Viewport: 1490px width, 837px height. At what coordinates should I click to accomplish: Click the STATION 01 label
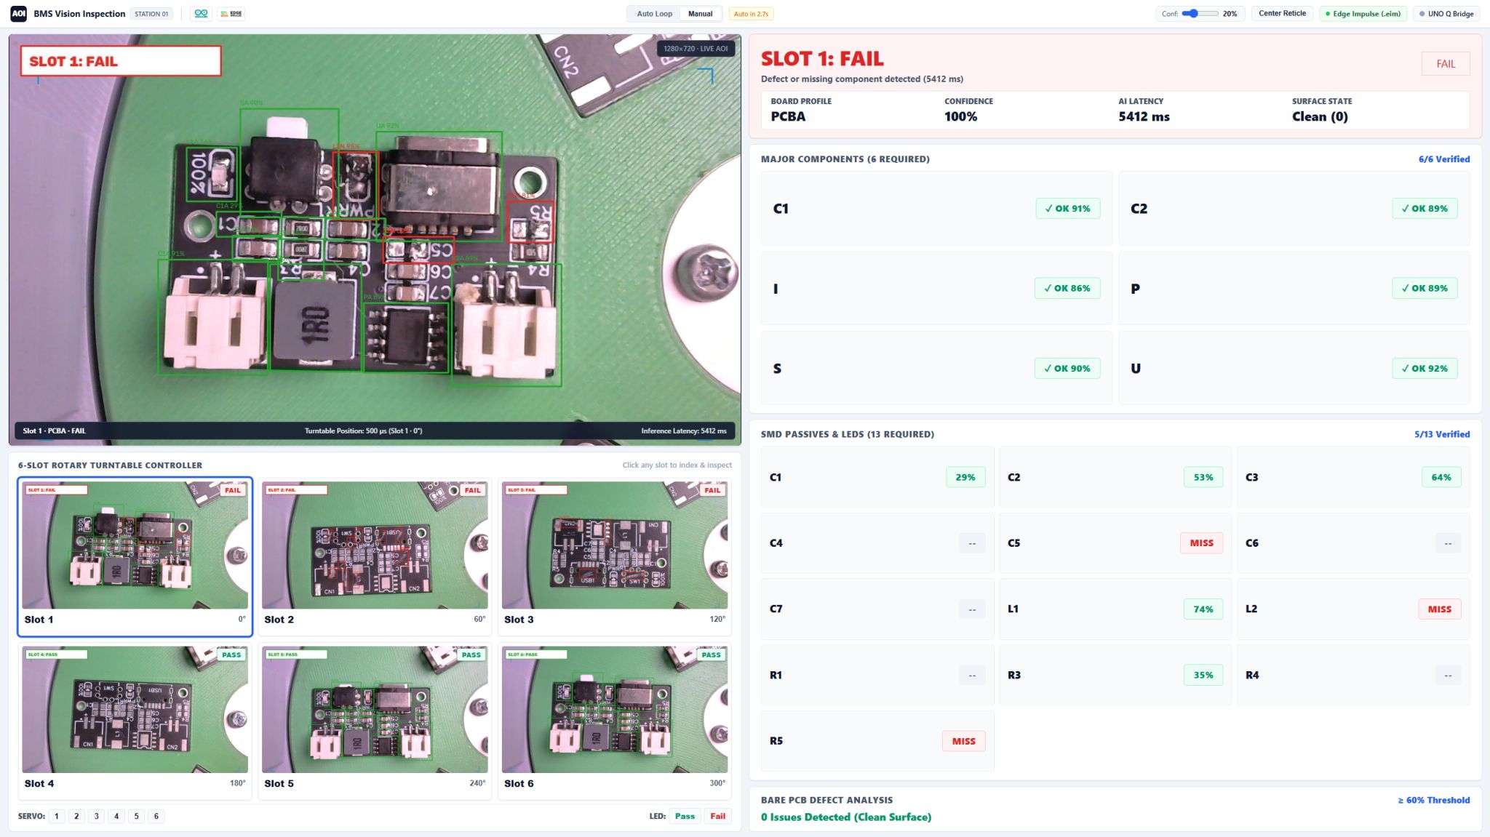tap(151, 14)
